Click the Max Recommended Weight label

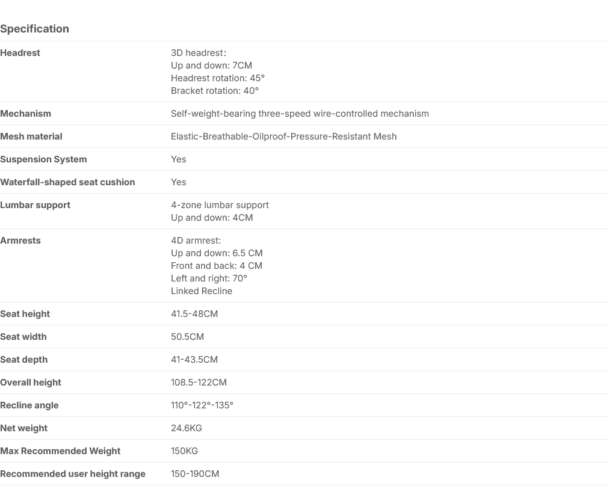pyautogui.click(x=60, y=451)
